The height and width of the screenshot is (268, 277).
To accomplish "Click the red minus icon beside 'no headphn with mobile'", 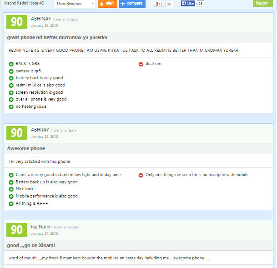I will tap(141, 175).
